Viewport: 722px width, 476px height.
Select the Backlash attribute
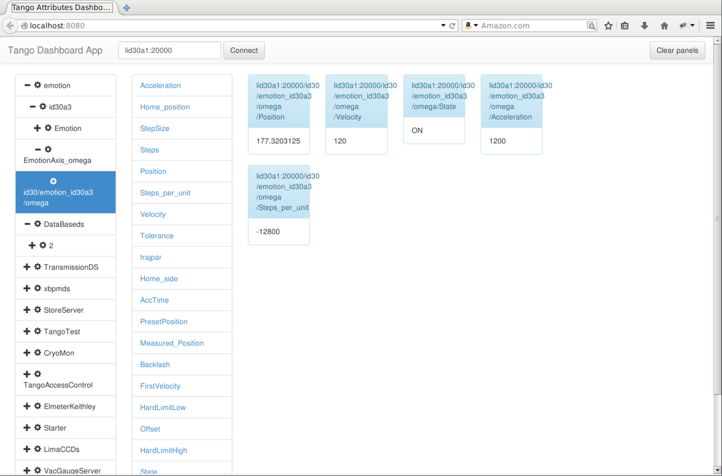pyautogui.click(x=182, y=364)
